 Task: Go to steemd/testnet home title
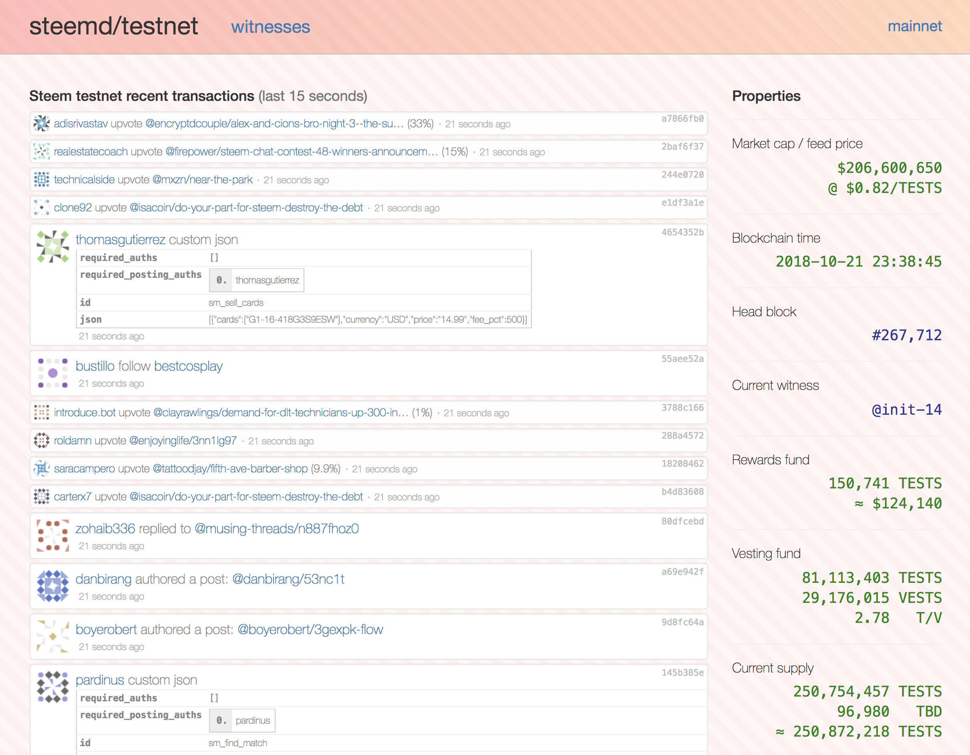(x=114, y=26)
